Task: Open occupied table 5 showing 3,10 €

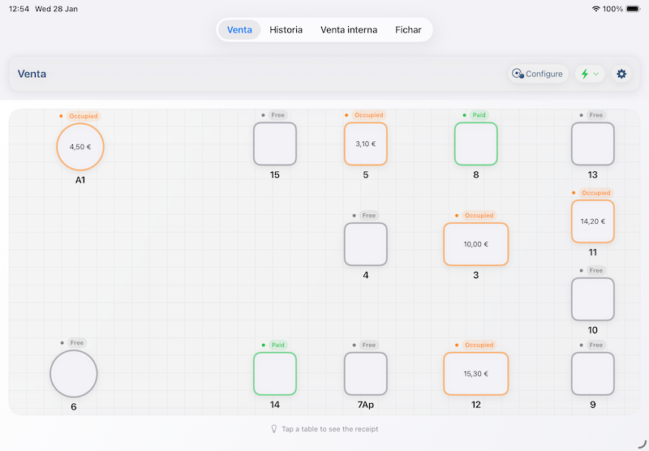Action: [x=366, y=144]
